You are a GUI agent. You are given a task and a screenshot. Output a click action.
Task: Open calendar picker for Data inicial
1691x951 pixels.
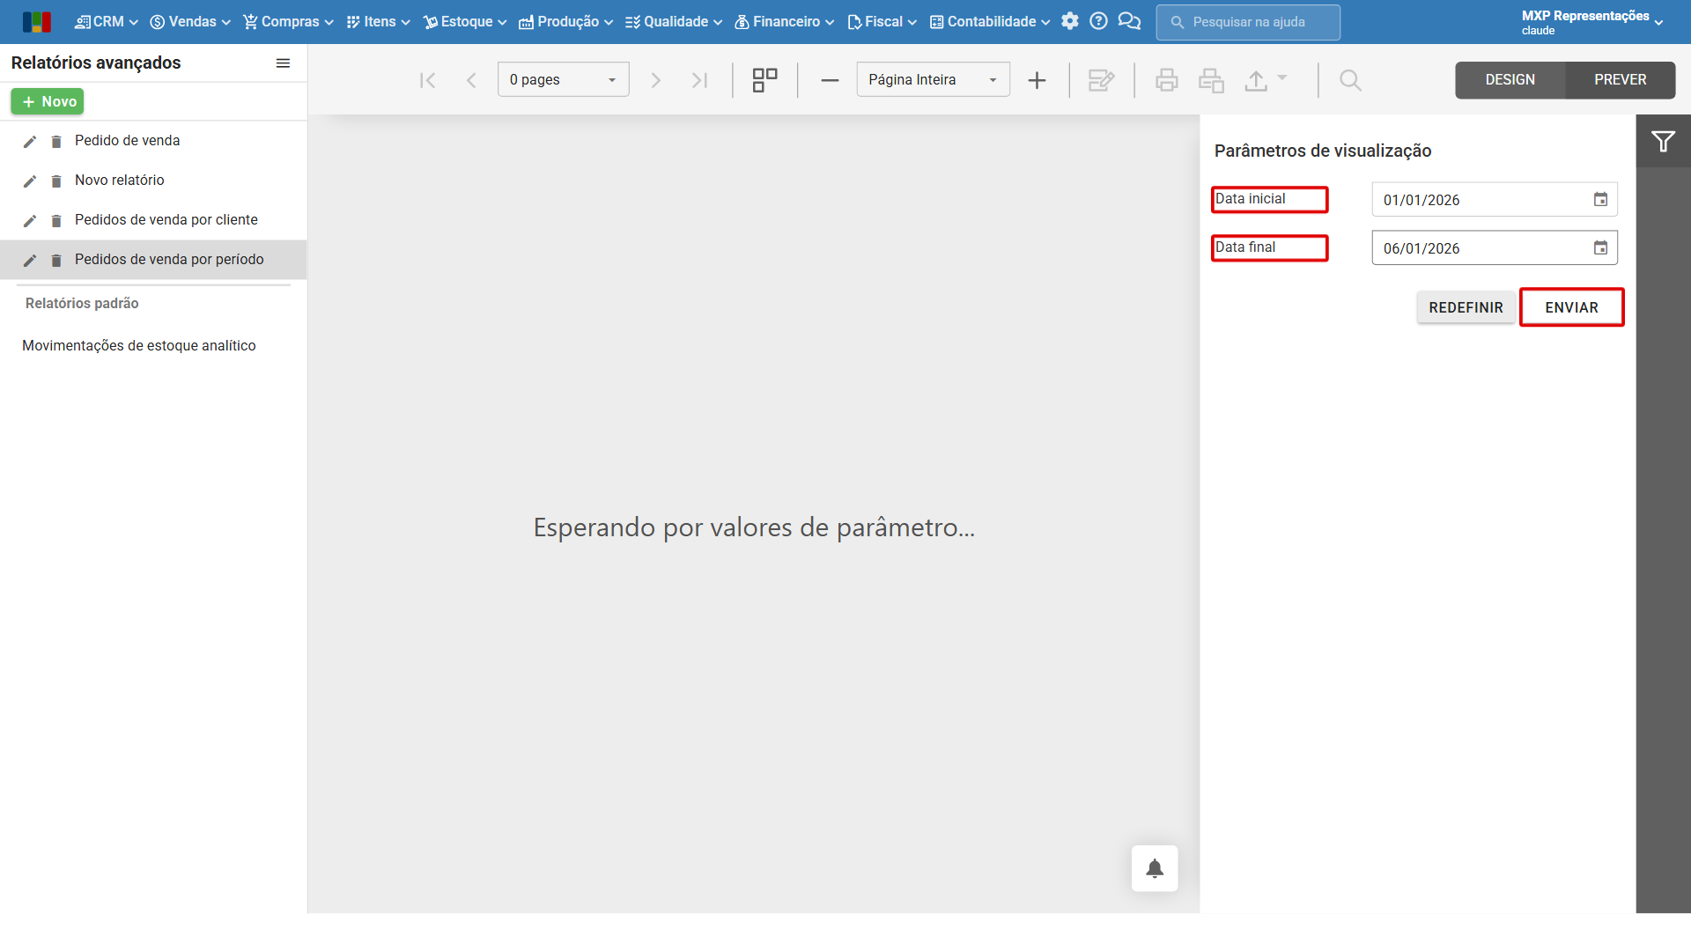pos(1600,200)
